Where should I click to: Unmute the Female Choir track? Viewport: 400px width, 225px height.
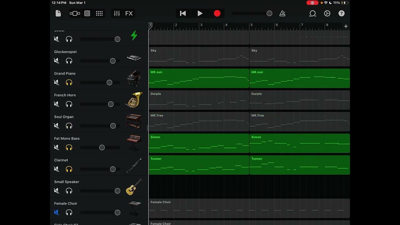pos(57,212)
